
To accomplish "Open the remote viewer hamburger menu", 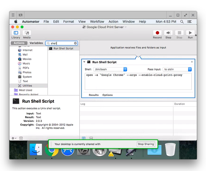I will coord(13,15).
